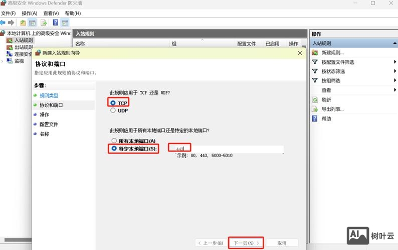This screenshot has height=250, width=398.
Task: Select 特定本地端口(S) radio button
Action: (x=114, y=148)
